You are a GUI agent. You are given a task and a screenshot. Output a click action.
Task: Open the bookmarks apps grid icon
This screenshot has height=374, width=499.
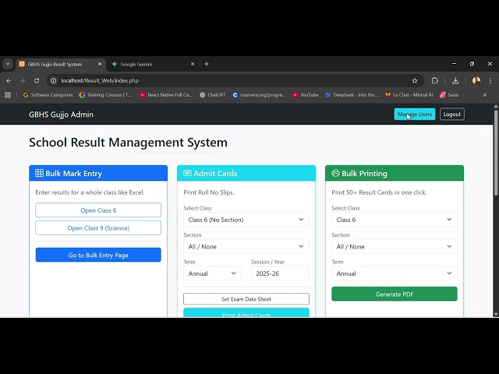(x=8, y=95)
